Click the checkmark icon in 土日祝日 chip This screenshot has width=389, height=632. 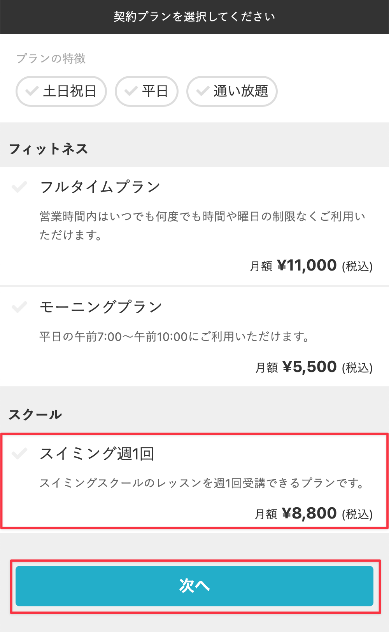(32, 91)
